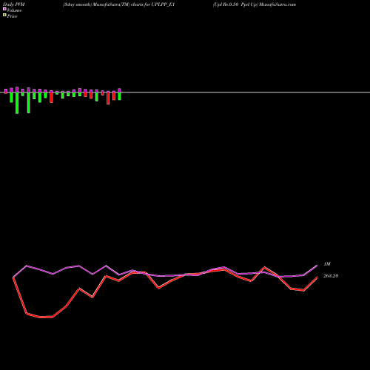Click the '268.20' price value label
370x370 pixels.
(x=331, y=276)
